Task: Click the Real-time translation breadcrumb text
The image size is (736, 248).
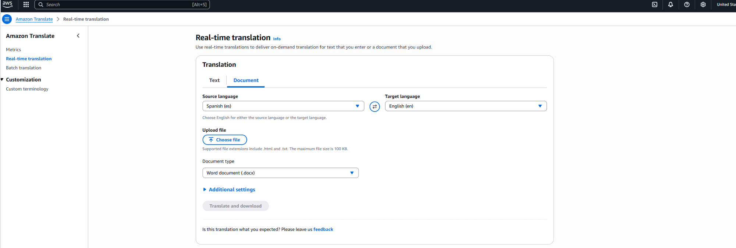Action: coord(86,19)
